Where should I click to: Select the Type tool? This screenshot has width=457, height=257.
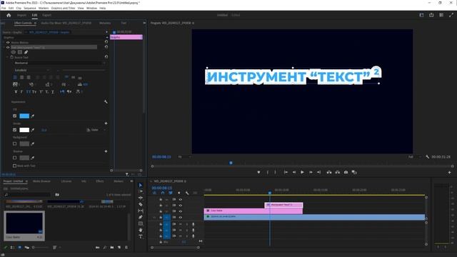tap(141, 236)
